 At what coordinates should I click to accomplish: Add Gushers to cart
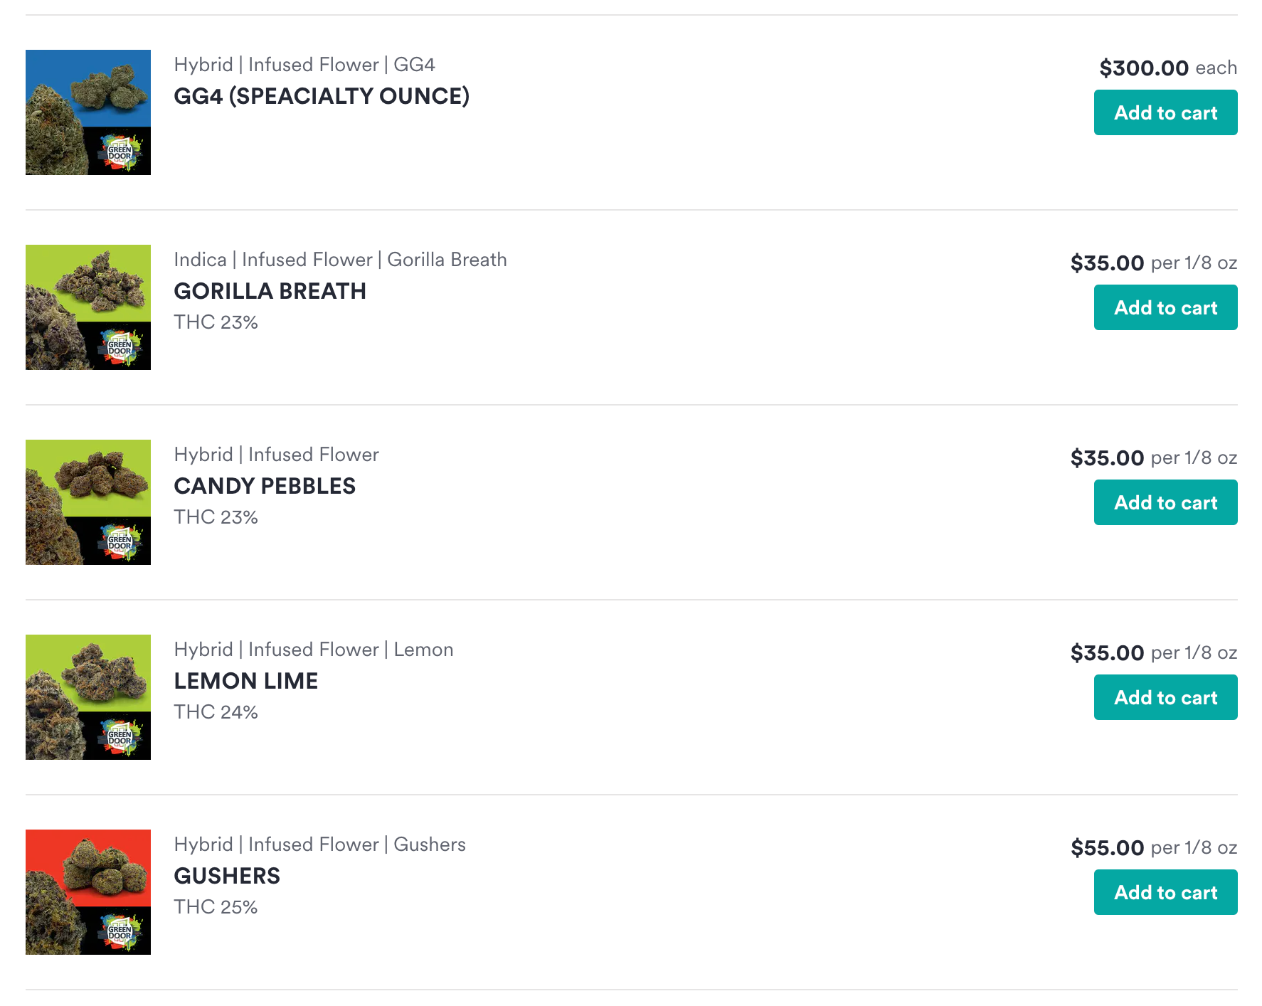point(1165,892)
